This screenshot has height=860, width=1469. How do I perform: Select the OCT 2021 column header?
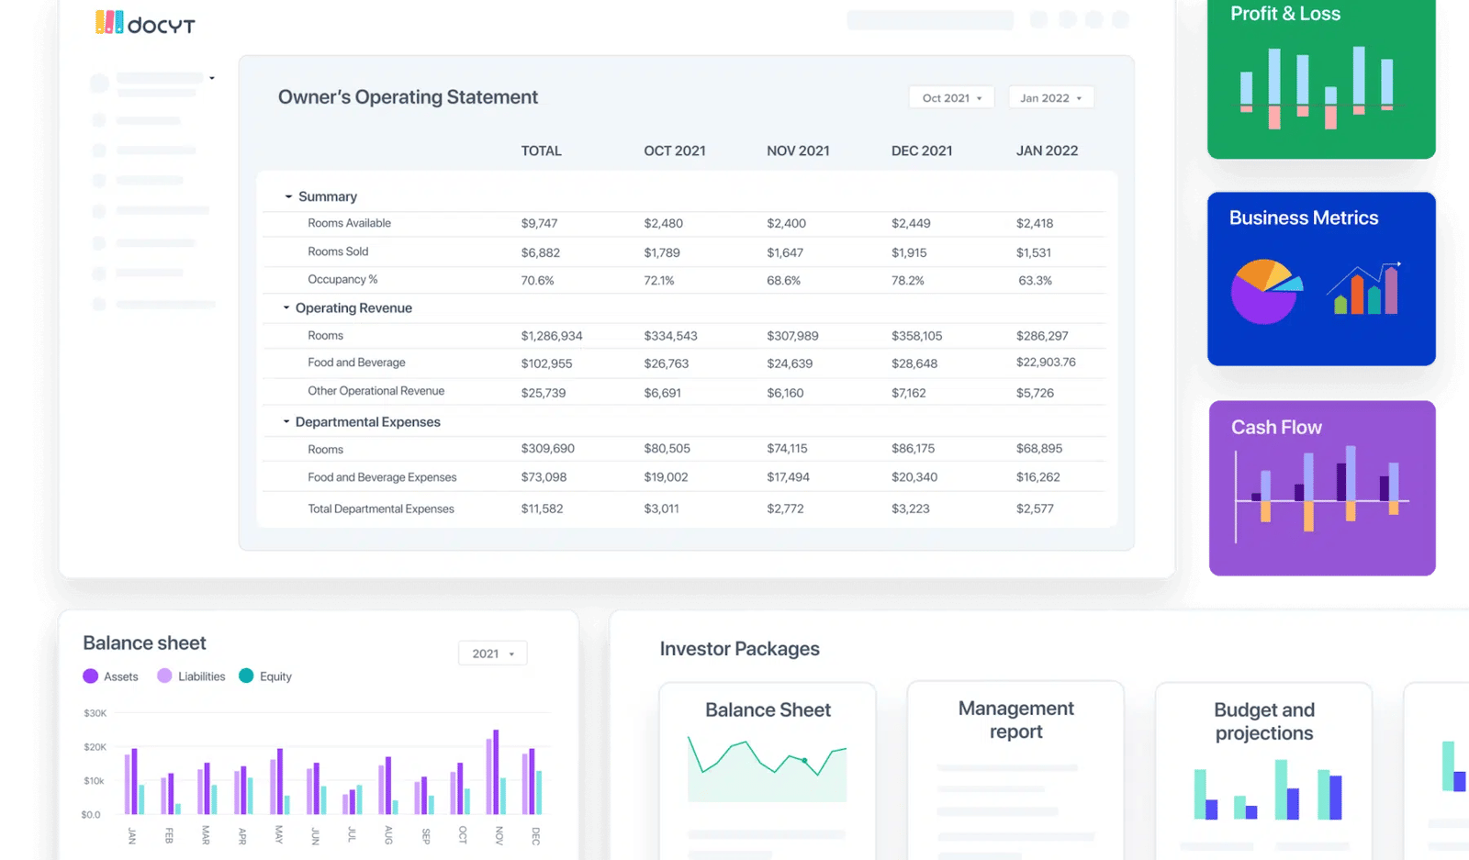(675, 151)
